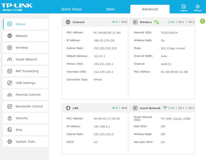Select 5G-1 band in Wireless panel
This screenshot has width=206, height=160.
coord(181,22)
